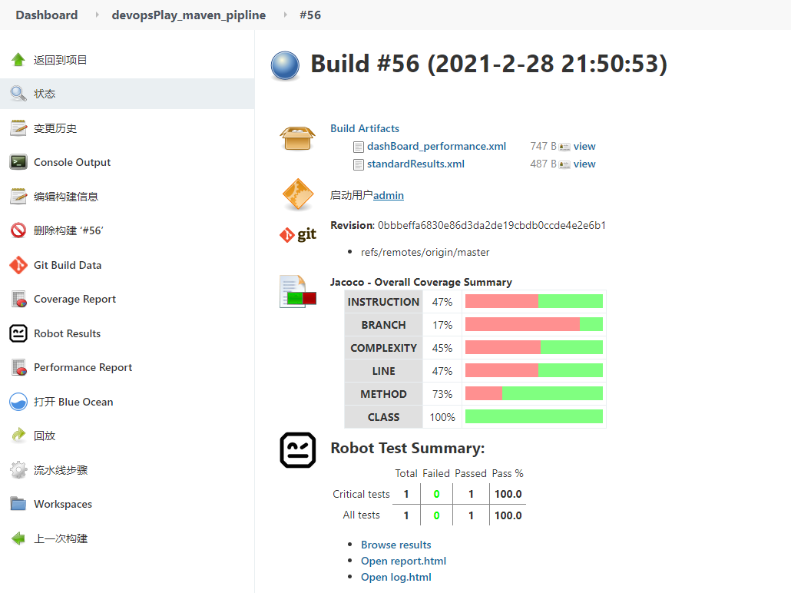Image resolution: width=791 pixels, height=593 pixels.
Task: Click the Jacoco coverage report icon
Action: [x=298, y=291]
